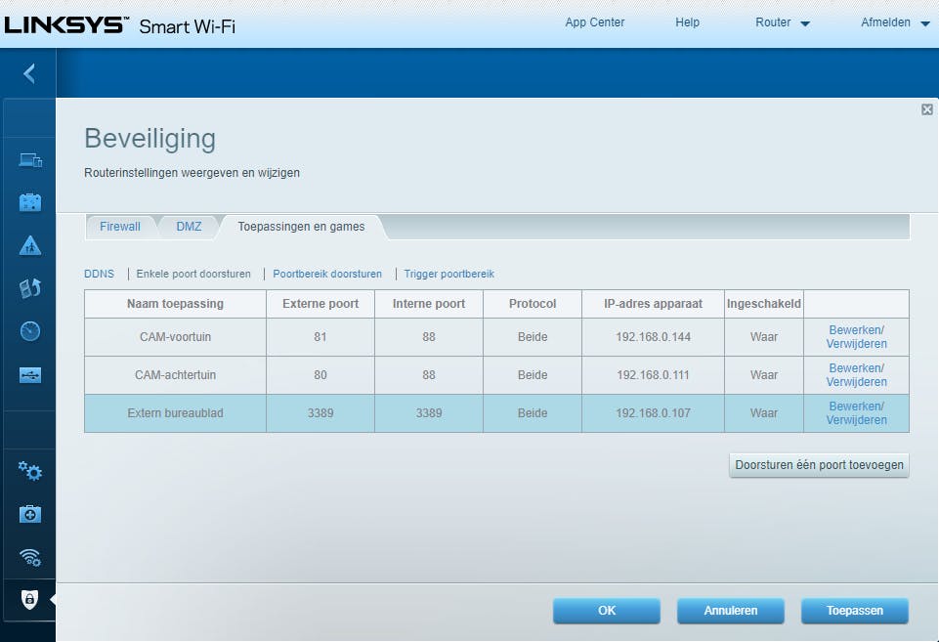939x642 pixels.
Task: Select the Extern bureaublad name cell
Action: pos(176,413)
